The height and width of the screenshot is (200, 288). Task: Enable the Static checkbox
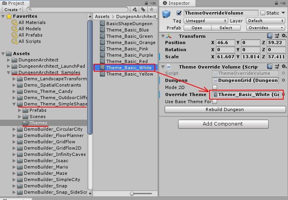click(263, 13)
